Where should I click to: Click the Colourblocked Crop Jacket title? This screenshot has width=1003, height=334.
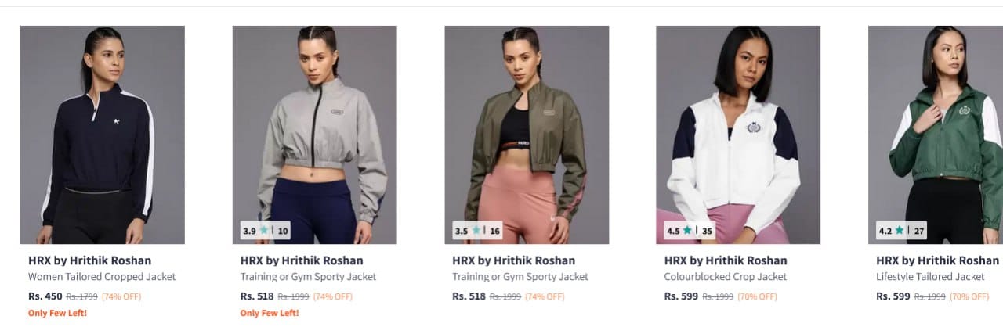tap(726, 277)
